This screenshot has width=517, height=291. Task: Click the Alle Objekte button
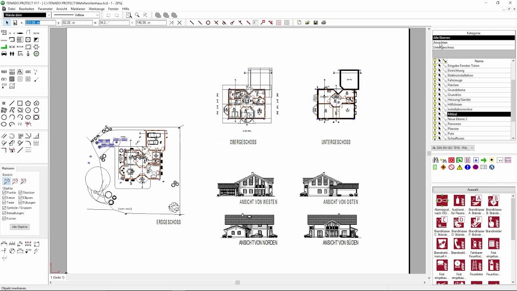tap(20, 227)
